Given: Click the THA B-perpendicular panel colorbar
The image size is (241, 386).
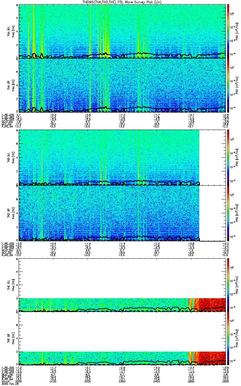Looking at the screenshot, I should click(x=228, y=31).
